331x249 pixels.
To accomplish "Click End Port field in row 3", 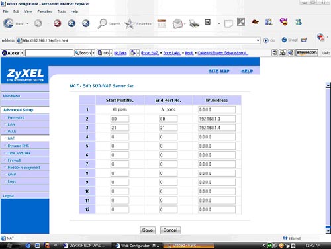I will pos(168,128).
